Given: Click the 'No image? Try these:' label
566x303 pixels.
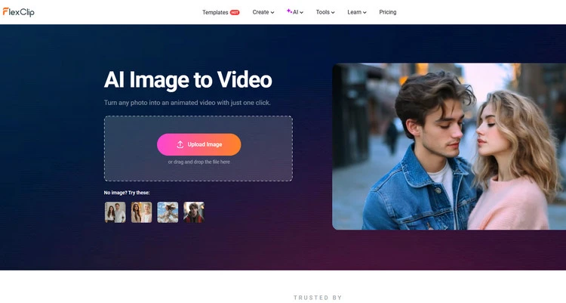Looking at the screenshot, I should click(x=127, y=193).
